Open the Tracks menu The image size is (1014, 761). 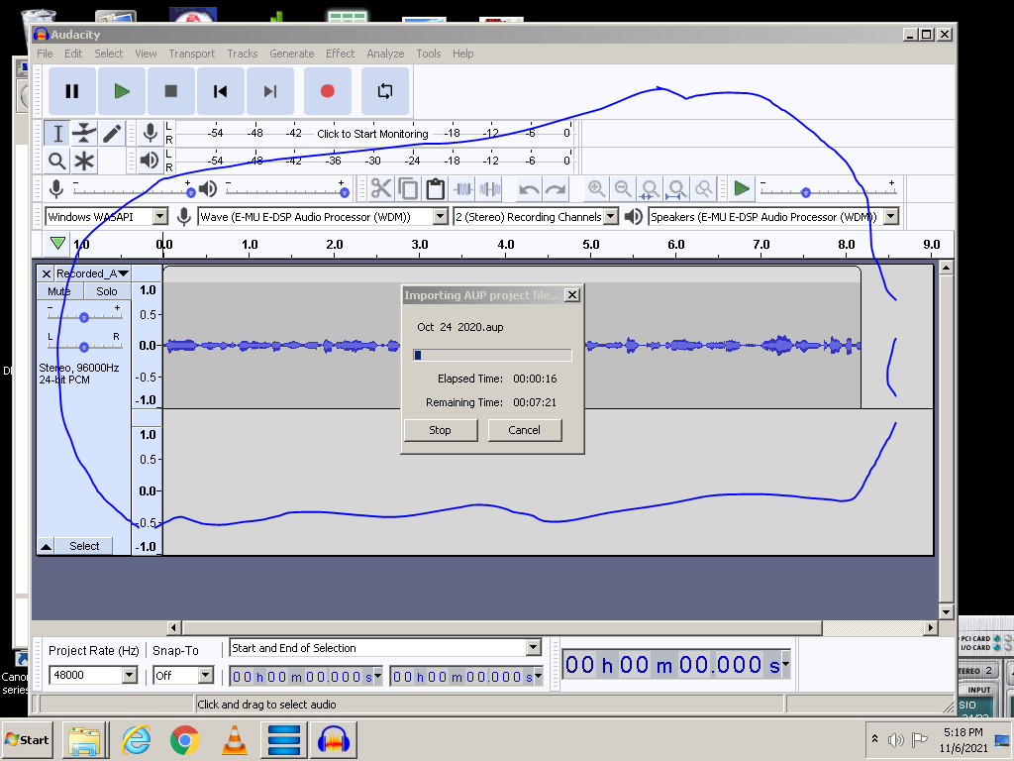pyautogui.click(x=243, y=54)
